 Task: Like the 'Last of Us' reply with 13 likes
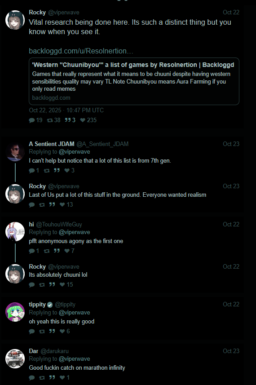(62, 204)
